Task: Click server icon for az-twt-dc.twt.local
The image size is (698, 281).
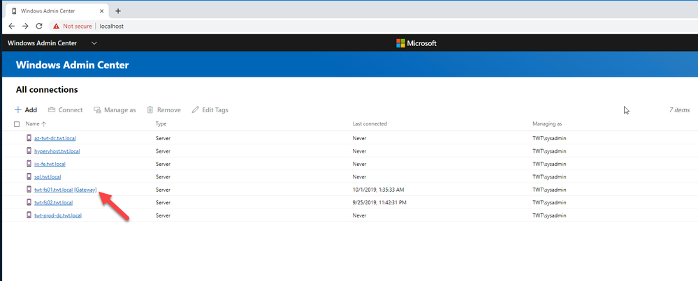Action: [x=29, y=138]
